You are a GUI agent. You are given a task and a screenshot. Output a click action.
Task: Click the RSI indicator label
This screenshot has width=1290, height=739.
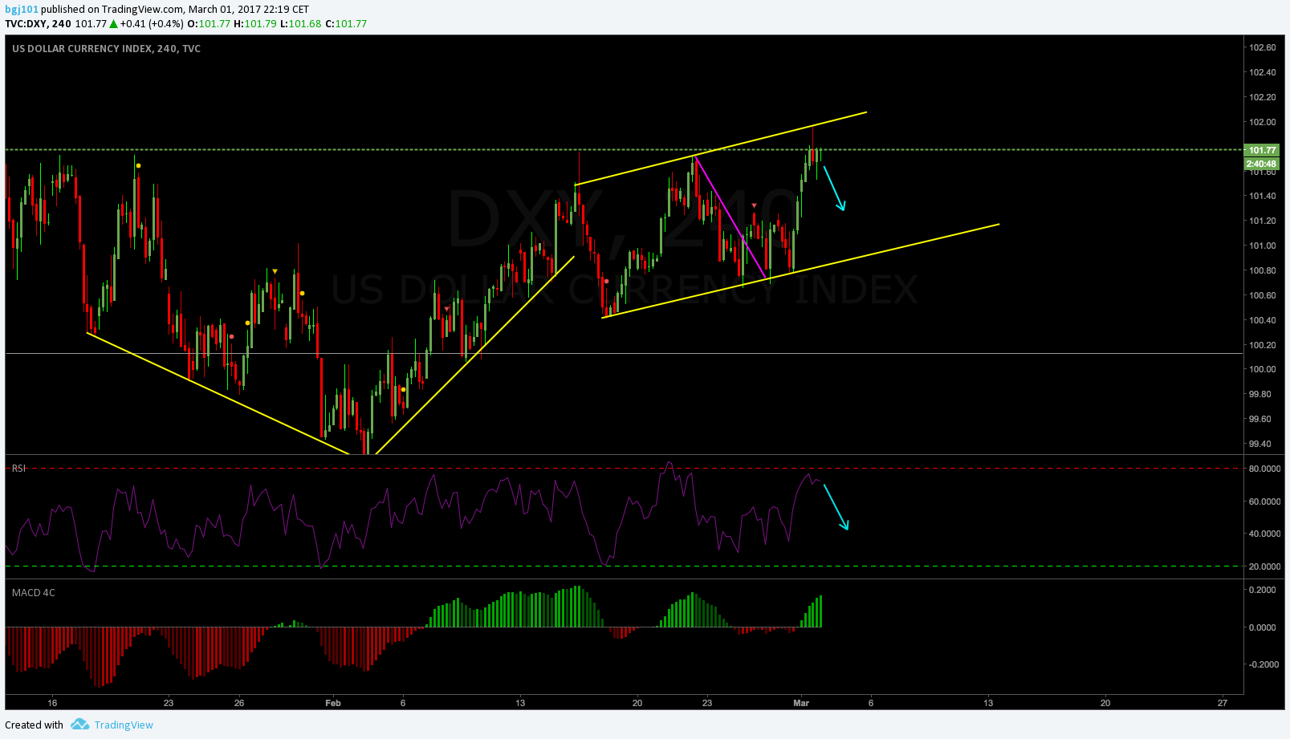coord(18,468)
